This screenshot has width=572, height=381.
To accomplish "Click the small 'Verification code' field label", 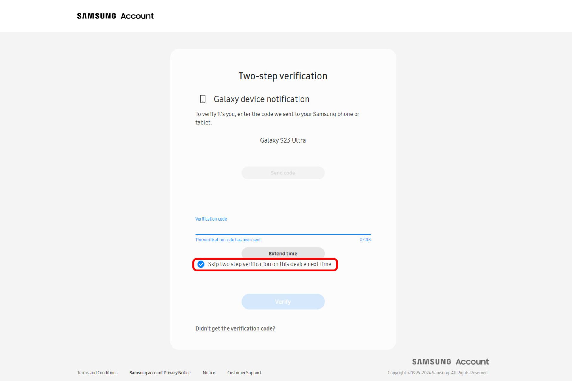I will 211,219.
